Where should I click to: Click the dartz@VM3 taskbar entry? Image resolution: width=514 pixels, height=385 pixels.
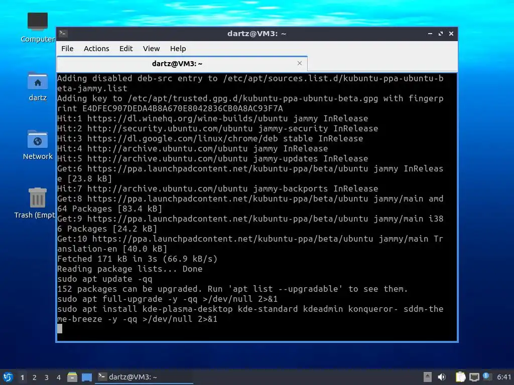(144, 377)
